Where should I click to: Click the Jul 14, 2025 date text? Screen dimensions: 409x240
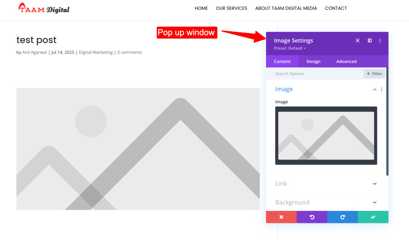[x=62, y=52]
